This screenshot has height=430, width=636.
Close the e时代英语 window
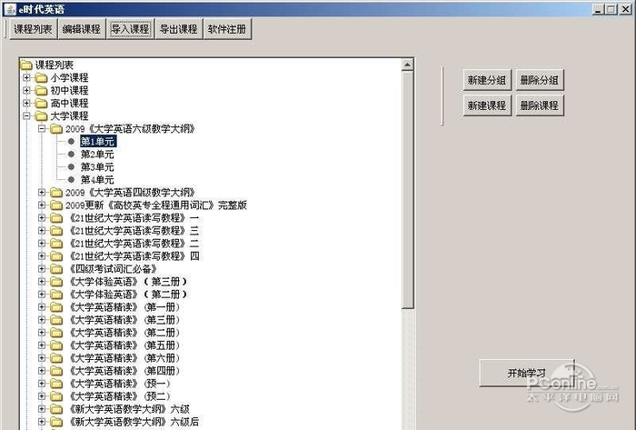coord(625,9)
